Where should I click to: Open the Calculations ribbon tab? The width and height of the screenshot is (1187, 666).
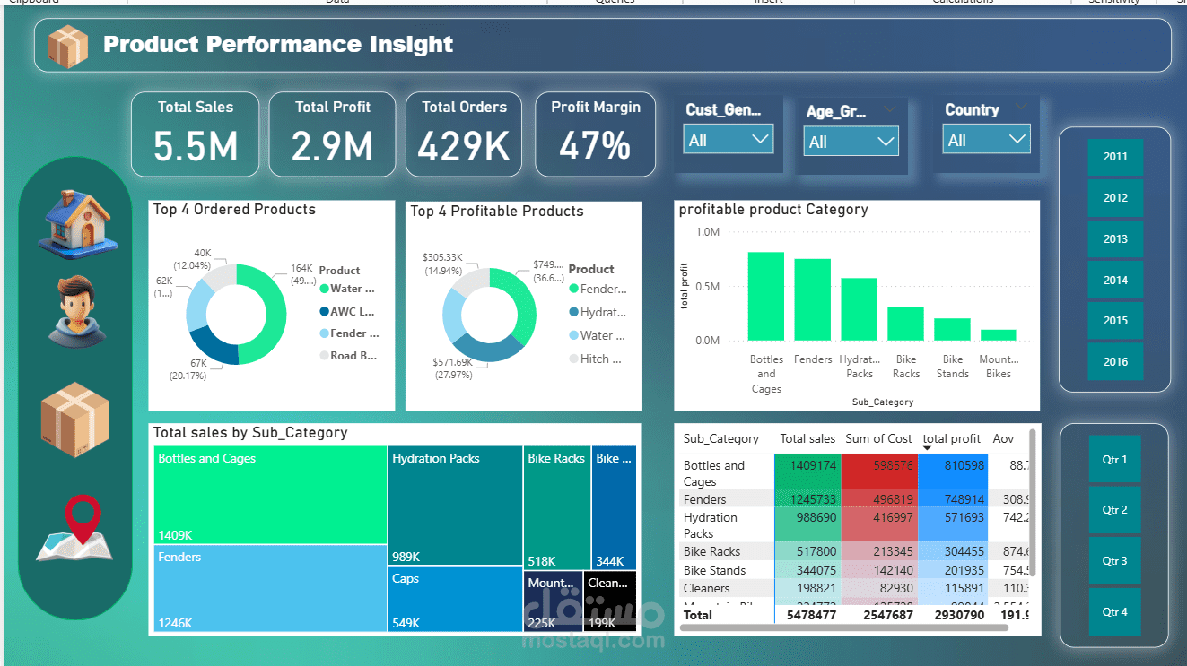click(962, 3)
